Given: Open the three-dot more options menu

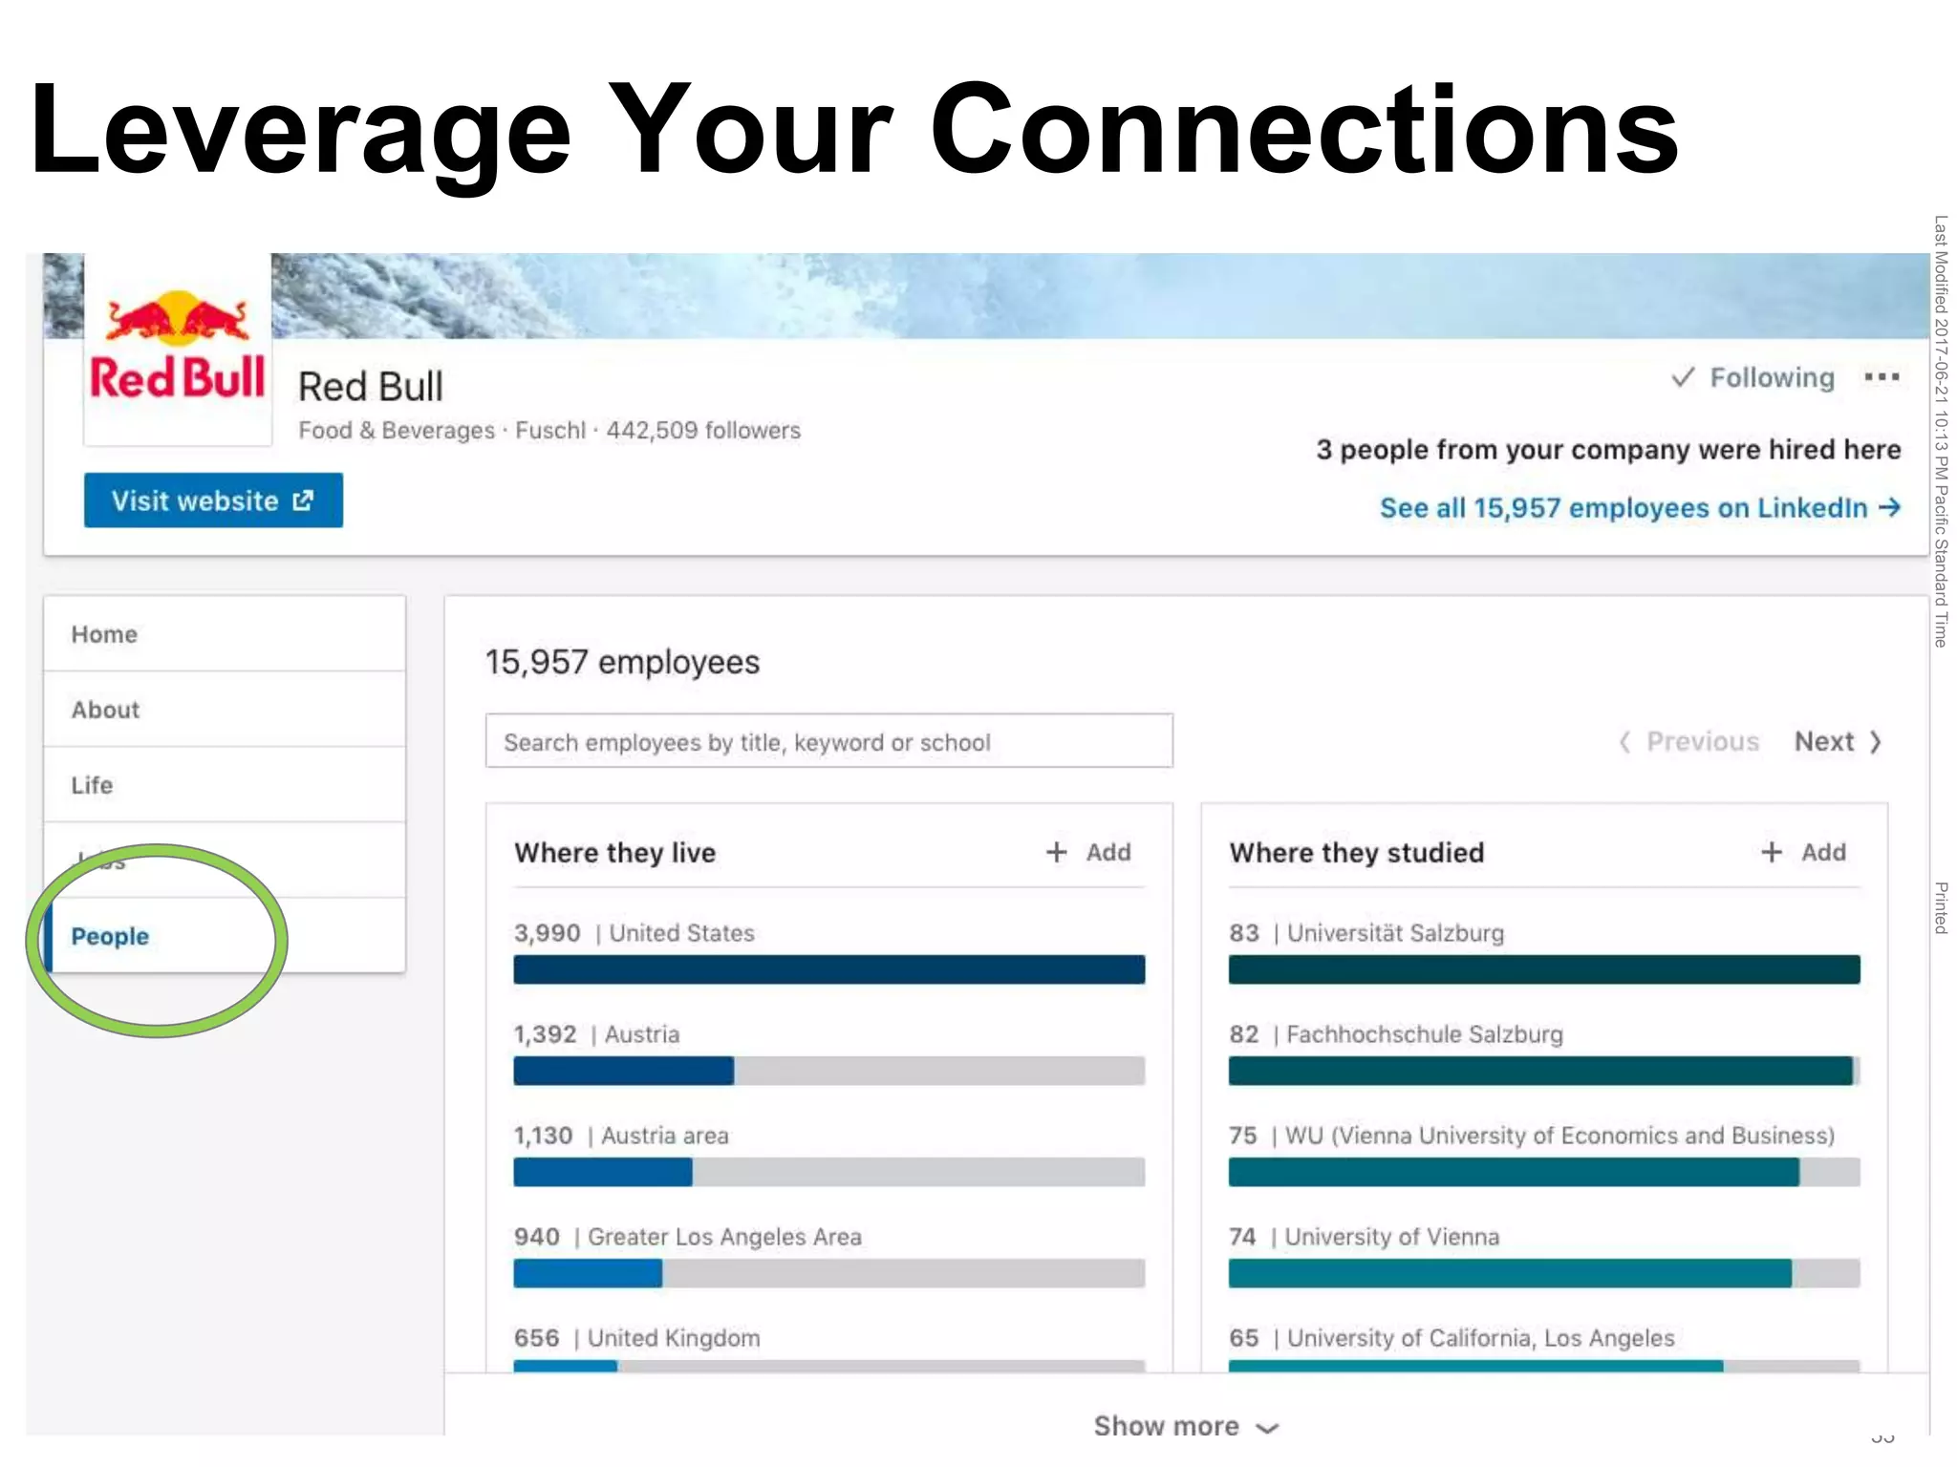Looking at the screenshot, I should coord(1881,377).
